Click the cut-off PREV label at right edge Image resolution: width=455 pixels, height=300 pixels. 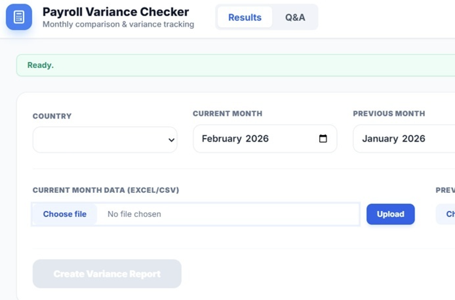445,190
